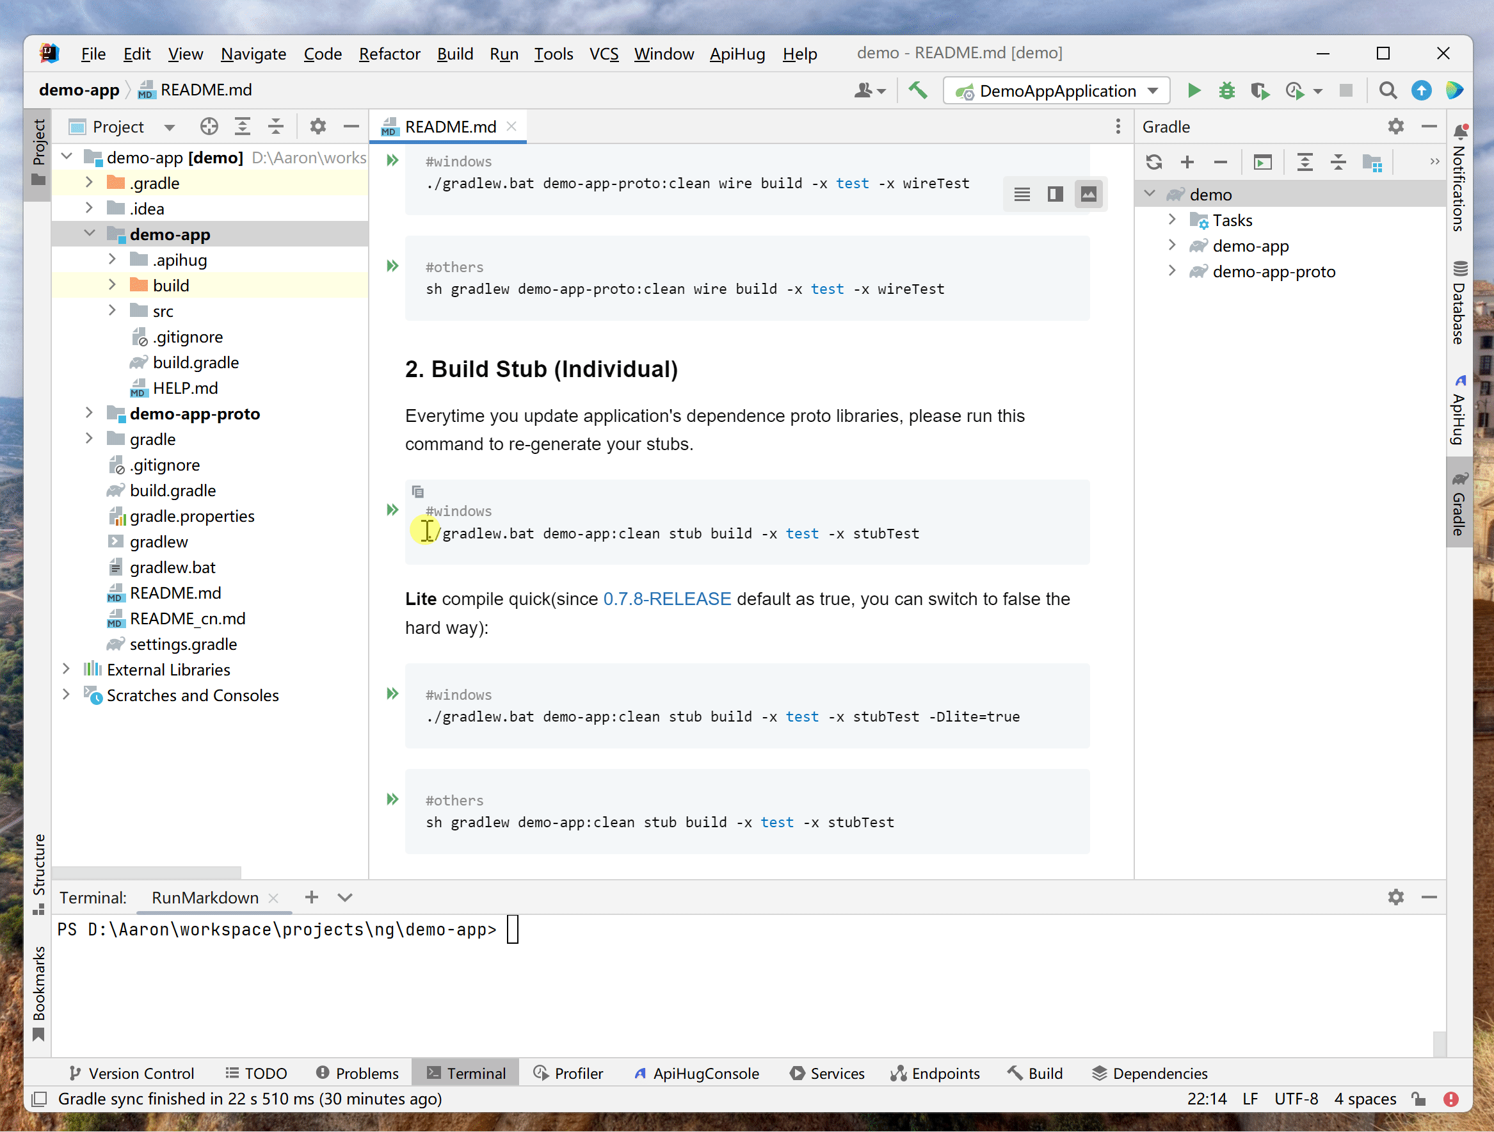
Task: Copy the stub build code block
Action: click(418, 492)
